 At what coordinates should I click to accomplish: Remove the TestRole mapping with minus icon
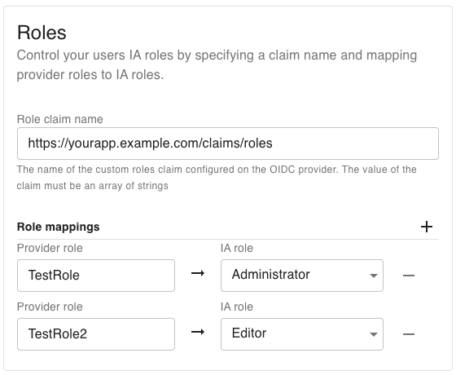[409, 276]
